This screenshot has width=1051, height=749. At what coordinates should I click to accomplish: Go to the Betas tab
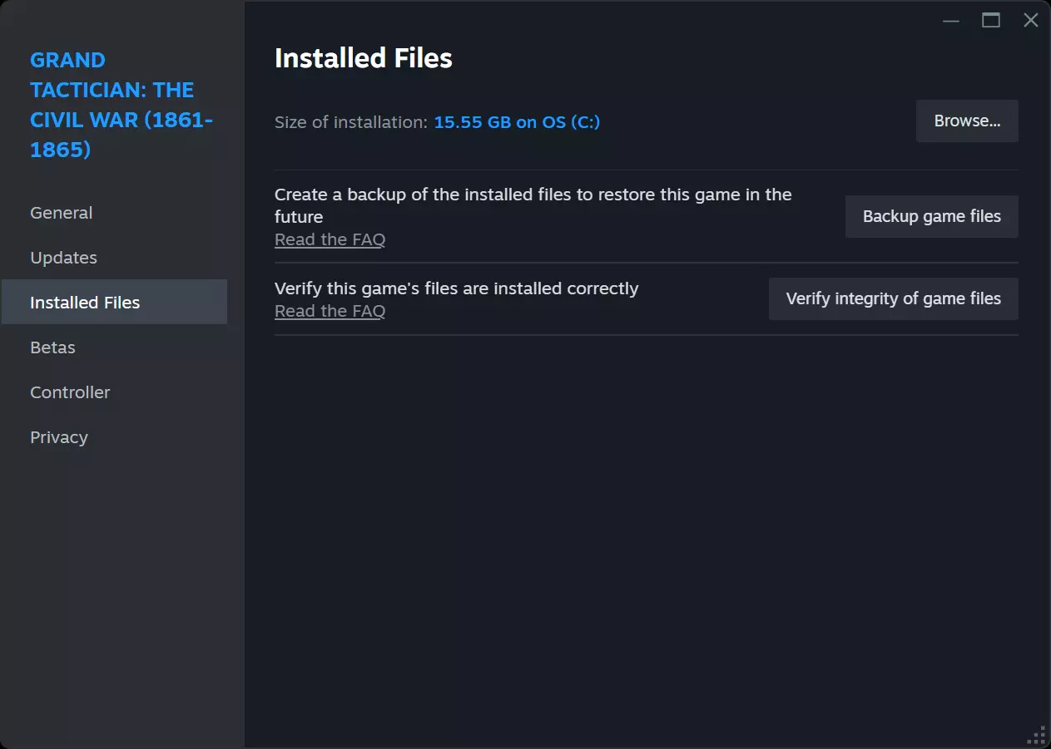[x=52, y=347]
